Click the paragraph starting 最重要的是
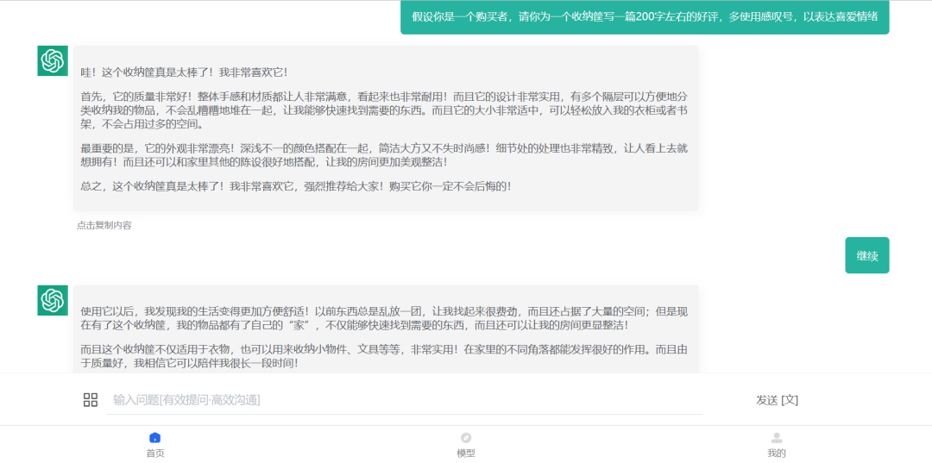The image size is (932, 463). (384, 155)
